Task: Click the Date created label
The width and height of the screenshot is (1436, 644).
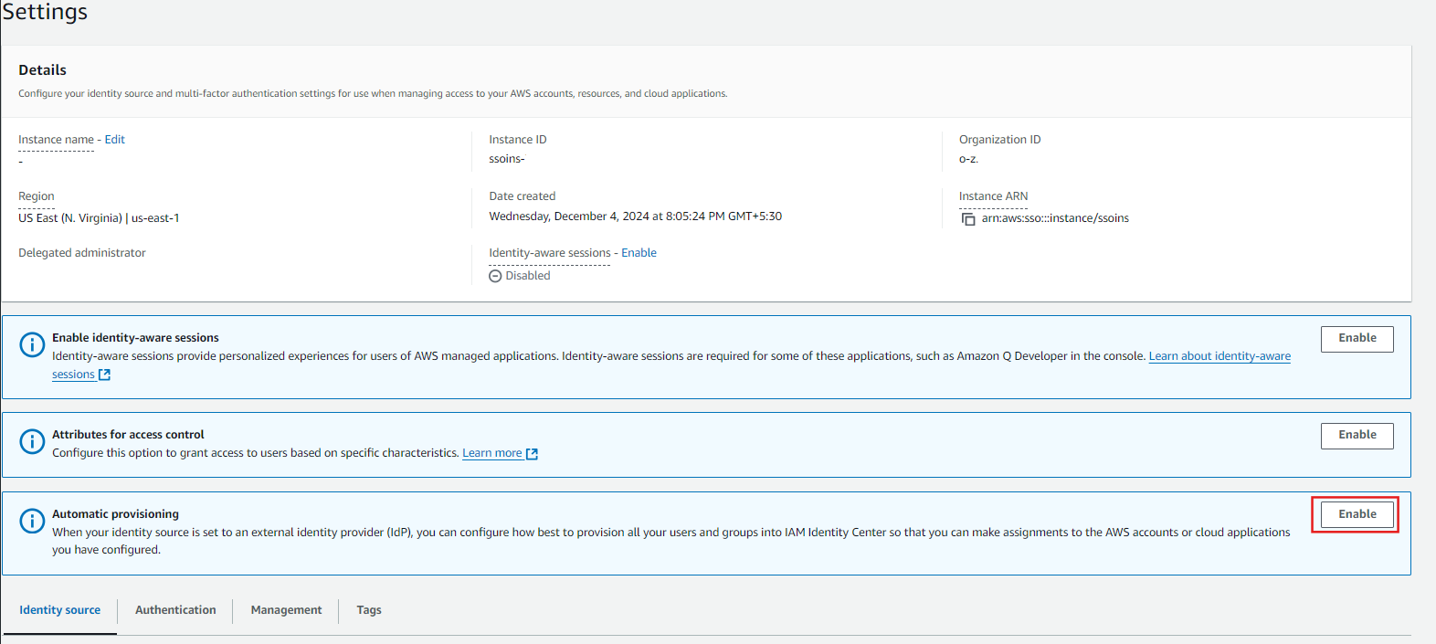Action: click(x=522, y=196)
